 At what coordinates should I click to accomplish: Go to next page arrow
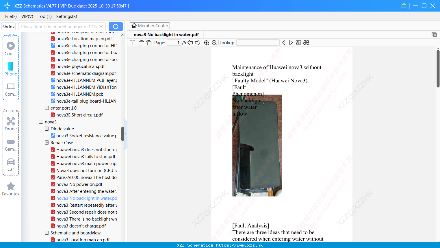click(x=198, y=43)
